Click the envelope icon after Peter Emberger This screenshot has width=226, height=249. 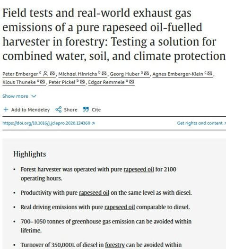click(52, 74)
